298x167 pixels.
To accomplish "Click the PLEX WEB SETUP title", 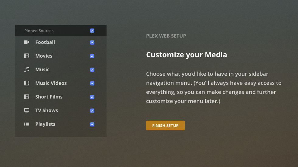I will (166, 36).
